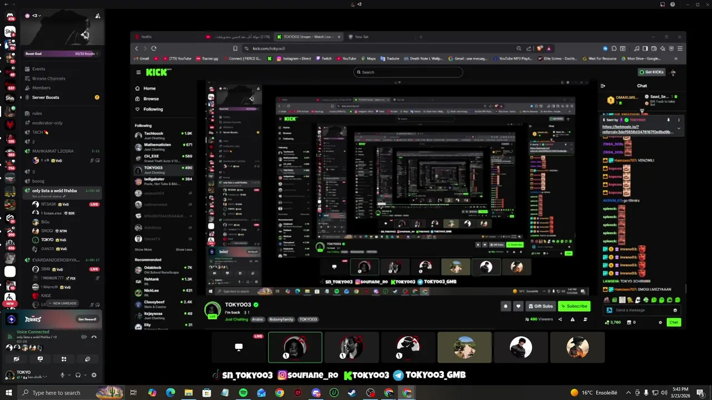Expand the Boost Goal arrow
The width and height of the screenshot is (712, 400).
click(97, 54)
